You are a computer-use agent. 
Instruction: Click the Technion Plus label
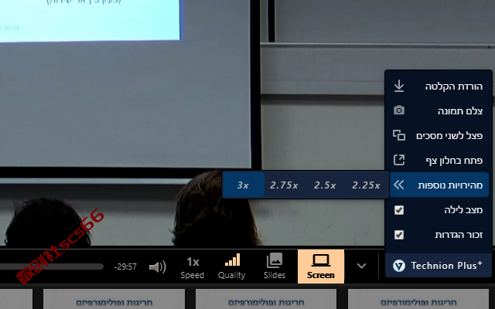pos(446,266)
